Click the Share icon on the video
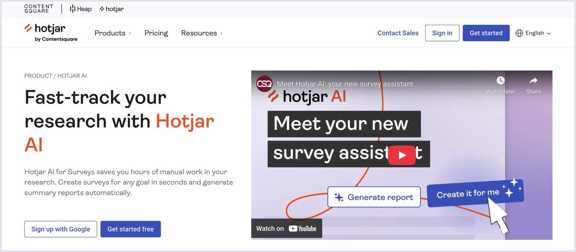The width and height of the screenshot is (576, 252). pyautogui.click(x=533, y=81)
